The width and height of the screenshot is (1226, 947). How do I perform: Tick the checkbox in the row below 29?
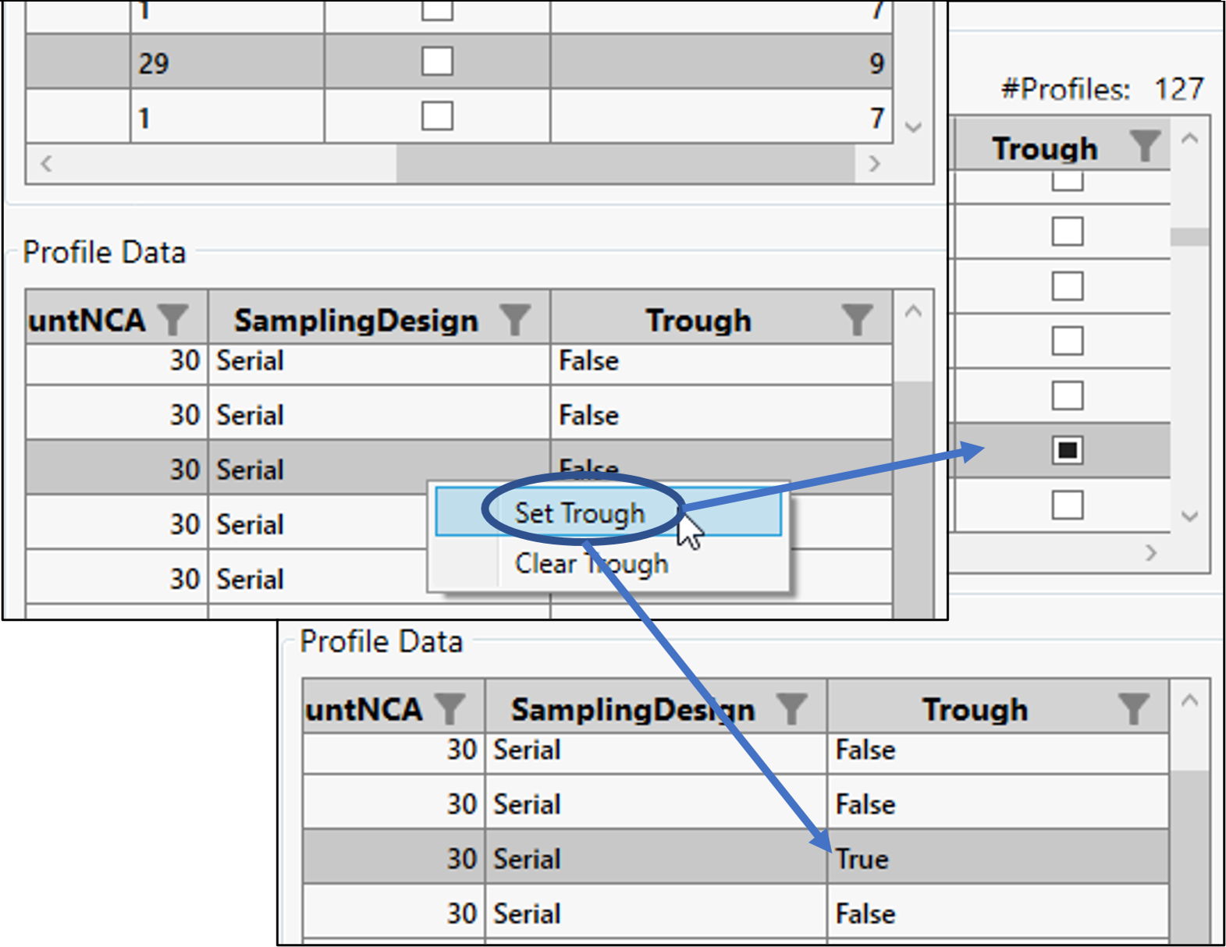tap(437, 117)
